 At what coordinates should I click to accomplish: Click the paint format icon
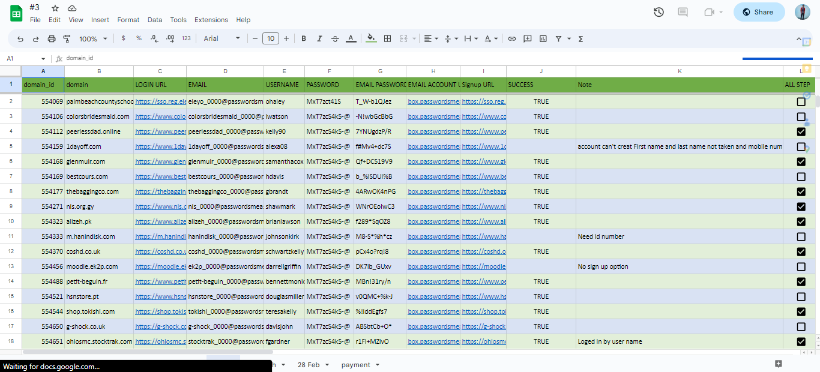click(x=67, y=38)
